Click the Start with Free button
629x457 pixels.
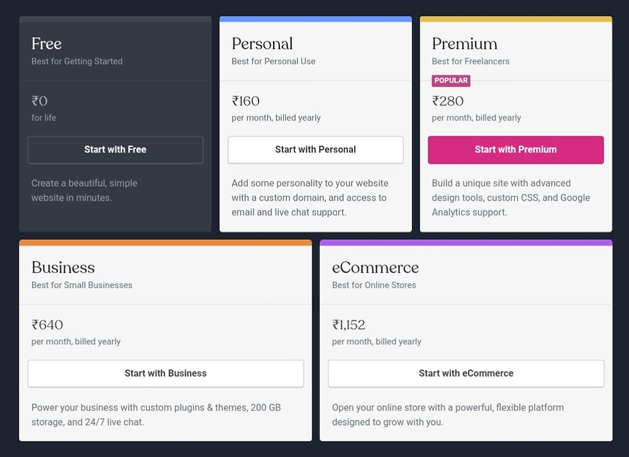click(x=115, y=149)
